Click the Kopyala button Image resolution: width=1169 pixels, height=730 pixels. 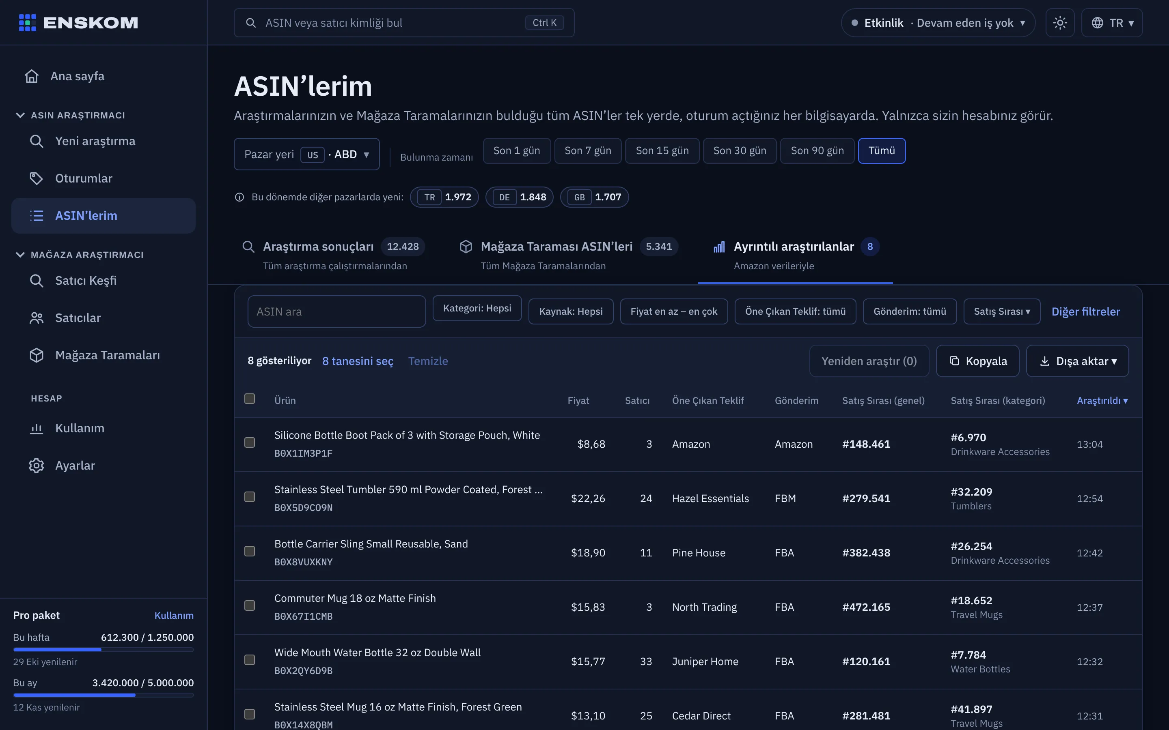click(977, 361)
